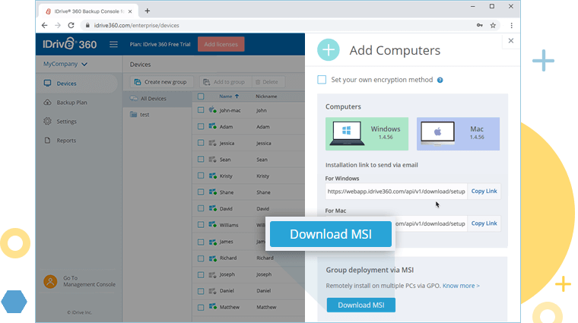Click Create new group button

pyautogui.click(x=161, y=82)
